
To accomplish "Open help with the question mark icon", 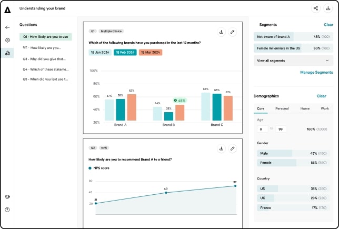I will pyautogui.click(x=7, y=210).
